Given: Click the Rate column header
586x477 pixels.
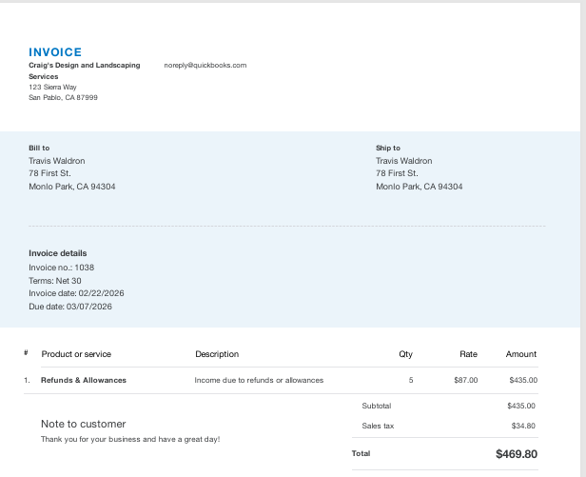Looking at the screenshot, I should point(468,354).
